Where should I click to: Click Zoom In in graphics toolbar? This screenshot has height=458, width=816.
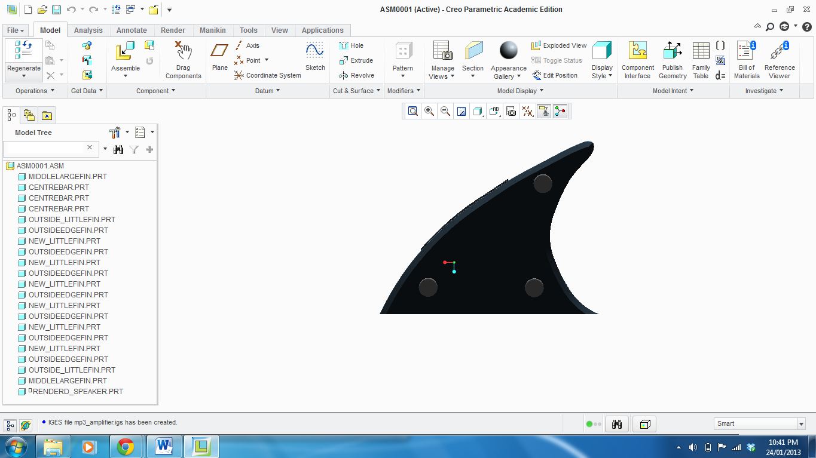coord(429,111)
